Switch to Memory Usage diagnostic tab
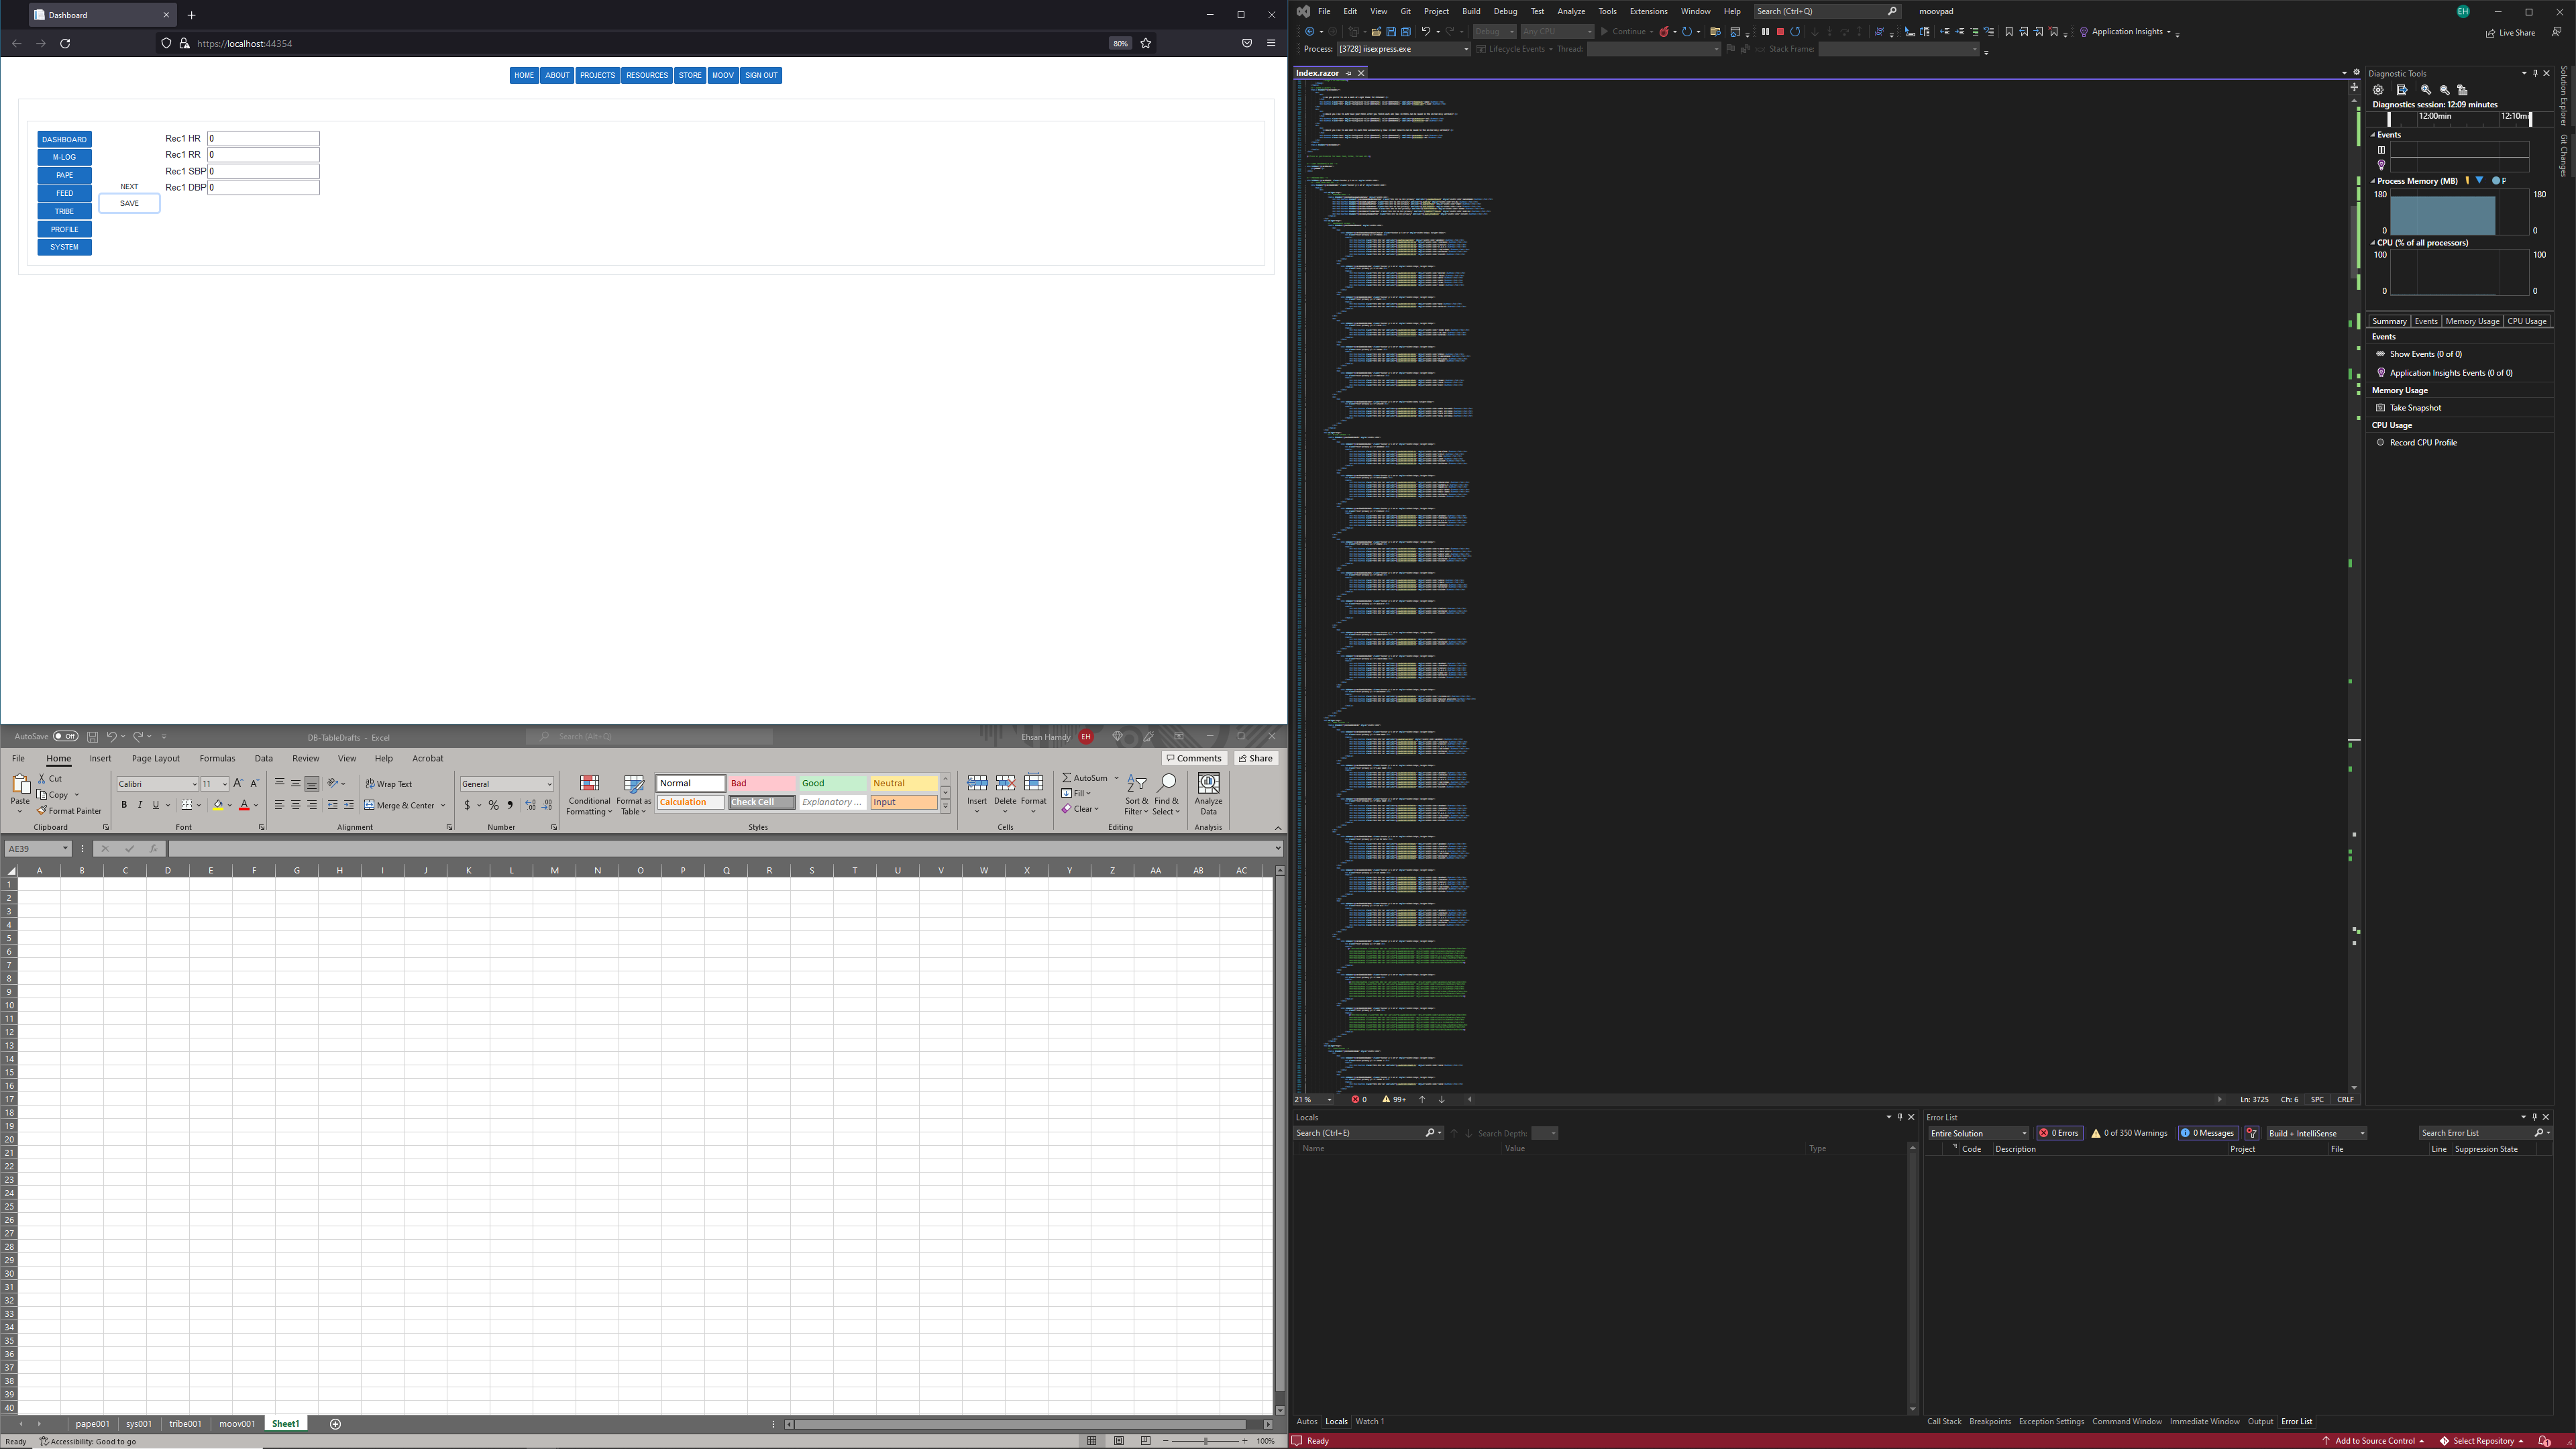2576x1449 pixels. 2472,321
